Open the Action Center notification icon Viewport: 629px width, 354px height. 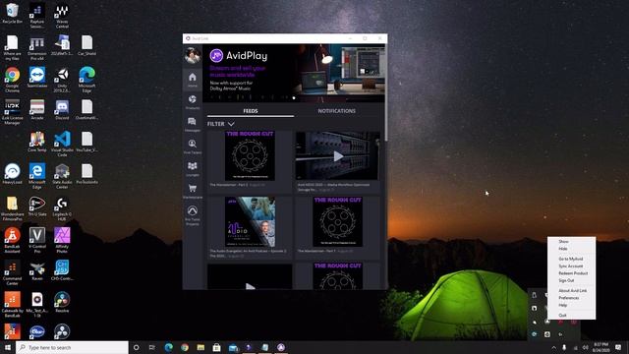pos(618,347)
